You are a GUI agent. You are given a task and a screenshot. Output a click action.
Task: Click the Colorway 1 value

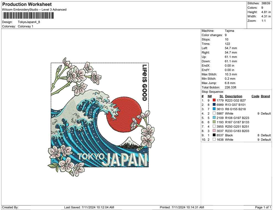tap(25, 26)
